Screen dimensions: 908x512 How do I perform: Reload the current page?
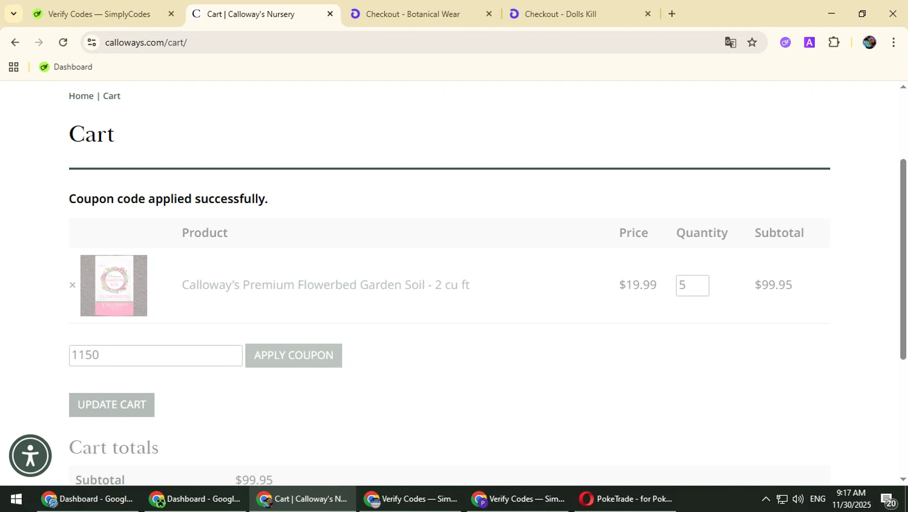tap(63, 42)
